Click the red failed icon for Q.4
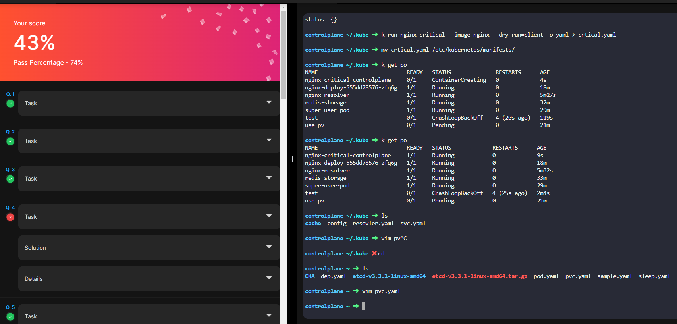The height and width of the screenshot is (324, 677). (10, 217)
